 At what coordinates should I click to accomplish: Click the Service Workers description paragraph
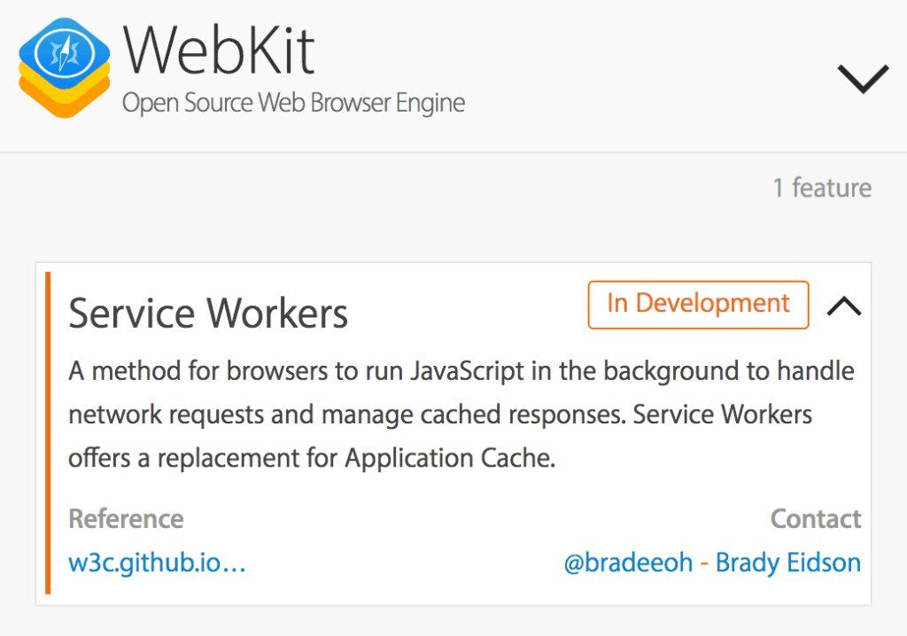click(x=461, y=415)
